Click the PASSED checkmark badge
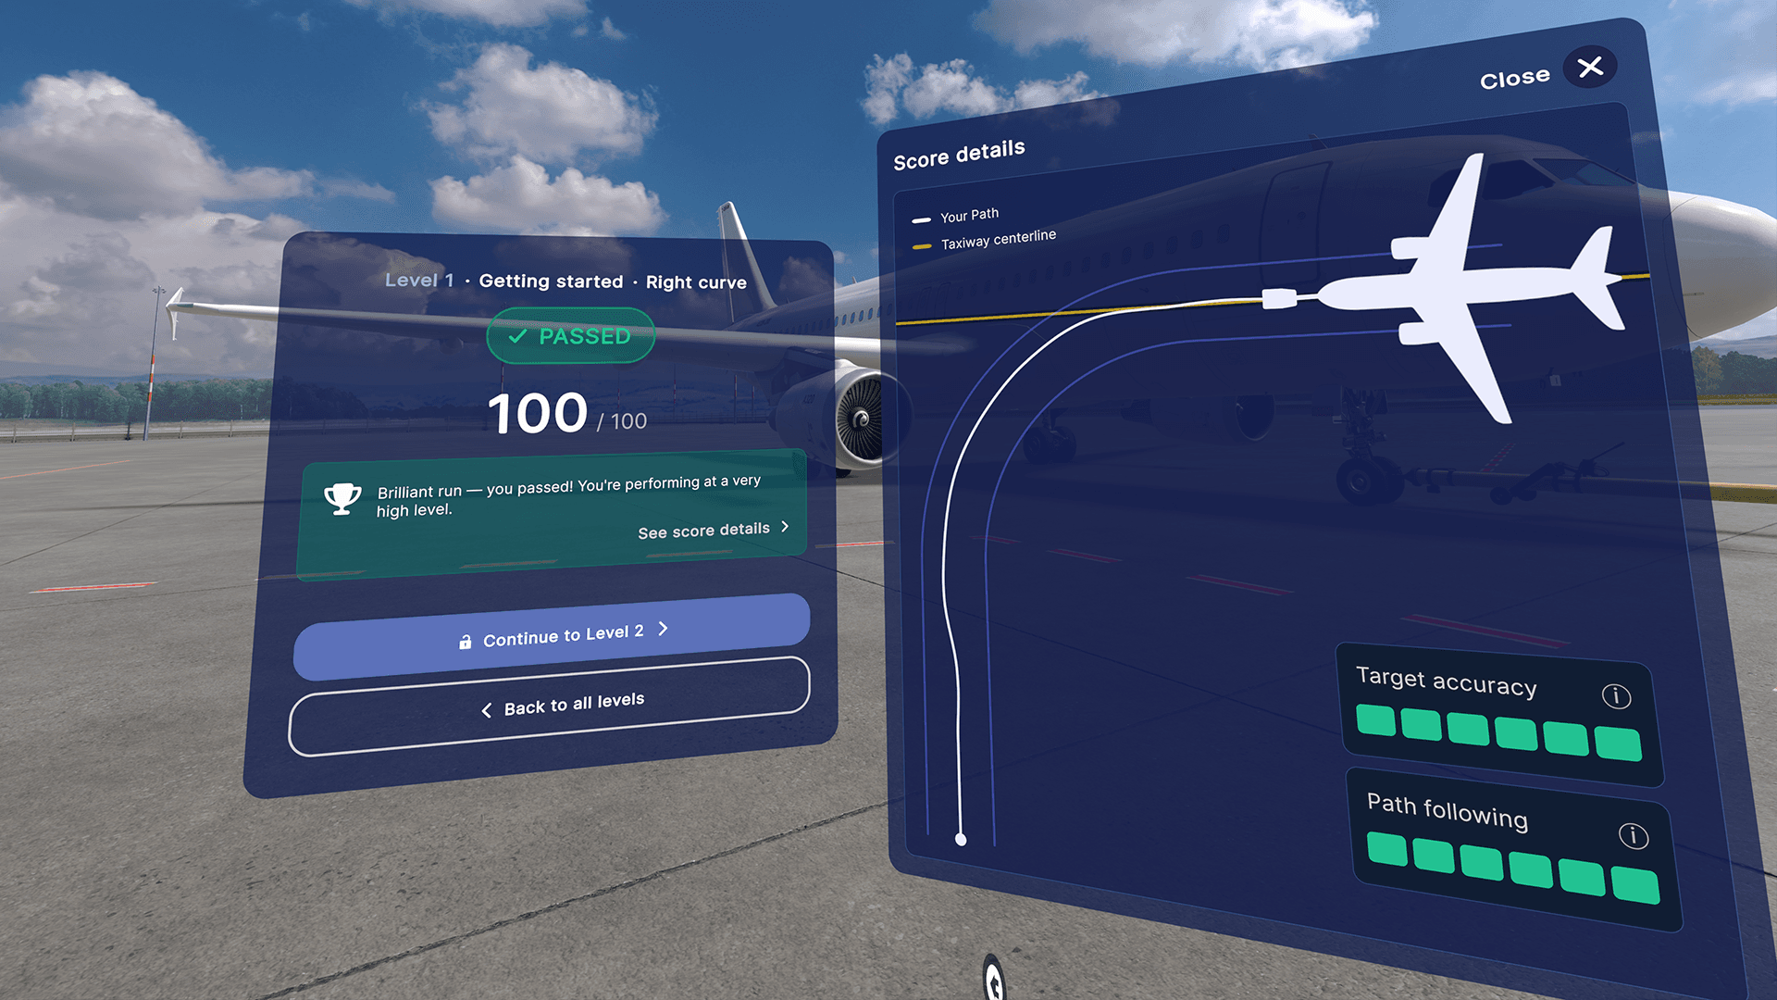The width and height of the screenshot is (1777, 1000). click(x=571, y=336)
